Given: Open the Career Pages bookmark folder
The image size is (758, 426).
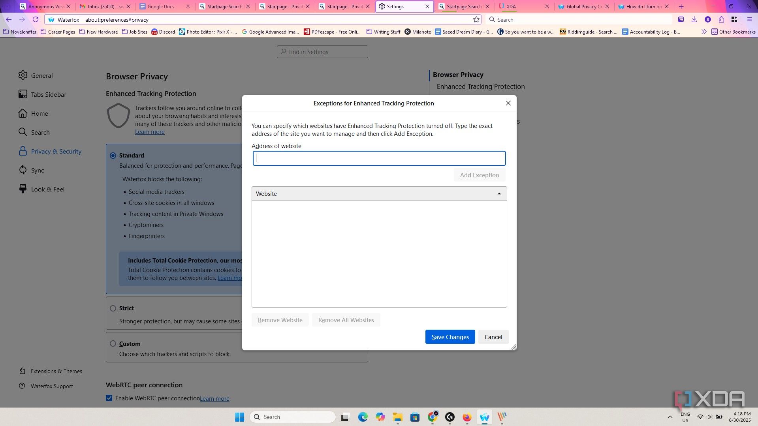Looking at the screenshot, I should point(58,32).
